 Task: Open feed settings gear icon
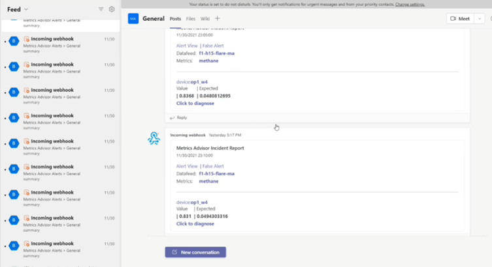tap(112, 9)
